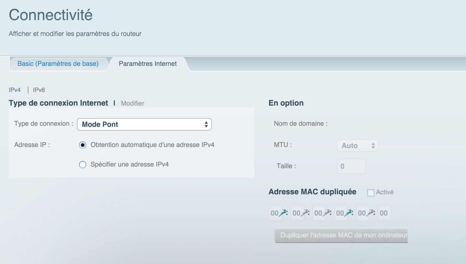Click the second MAC address octet field
Image resolution: width=466 pixels, height=264 pixels.
coord(297,213)
